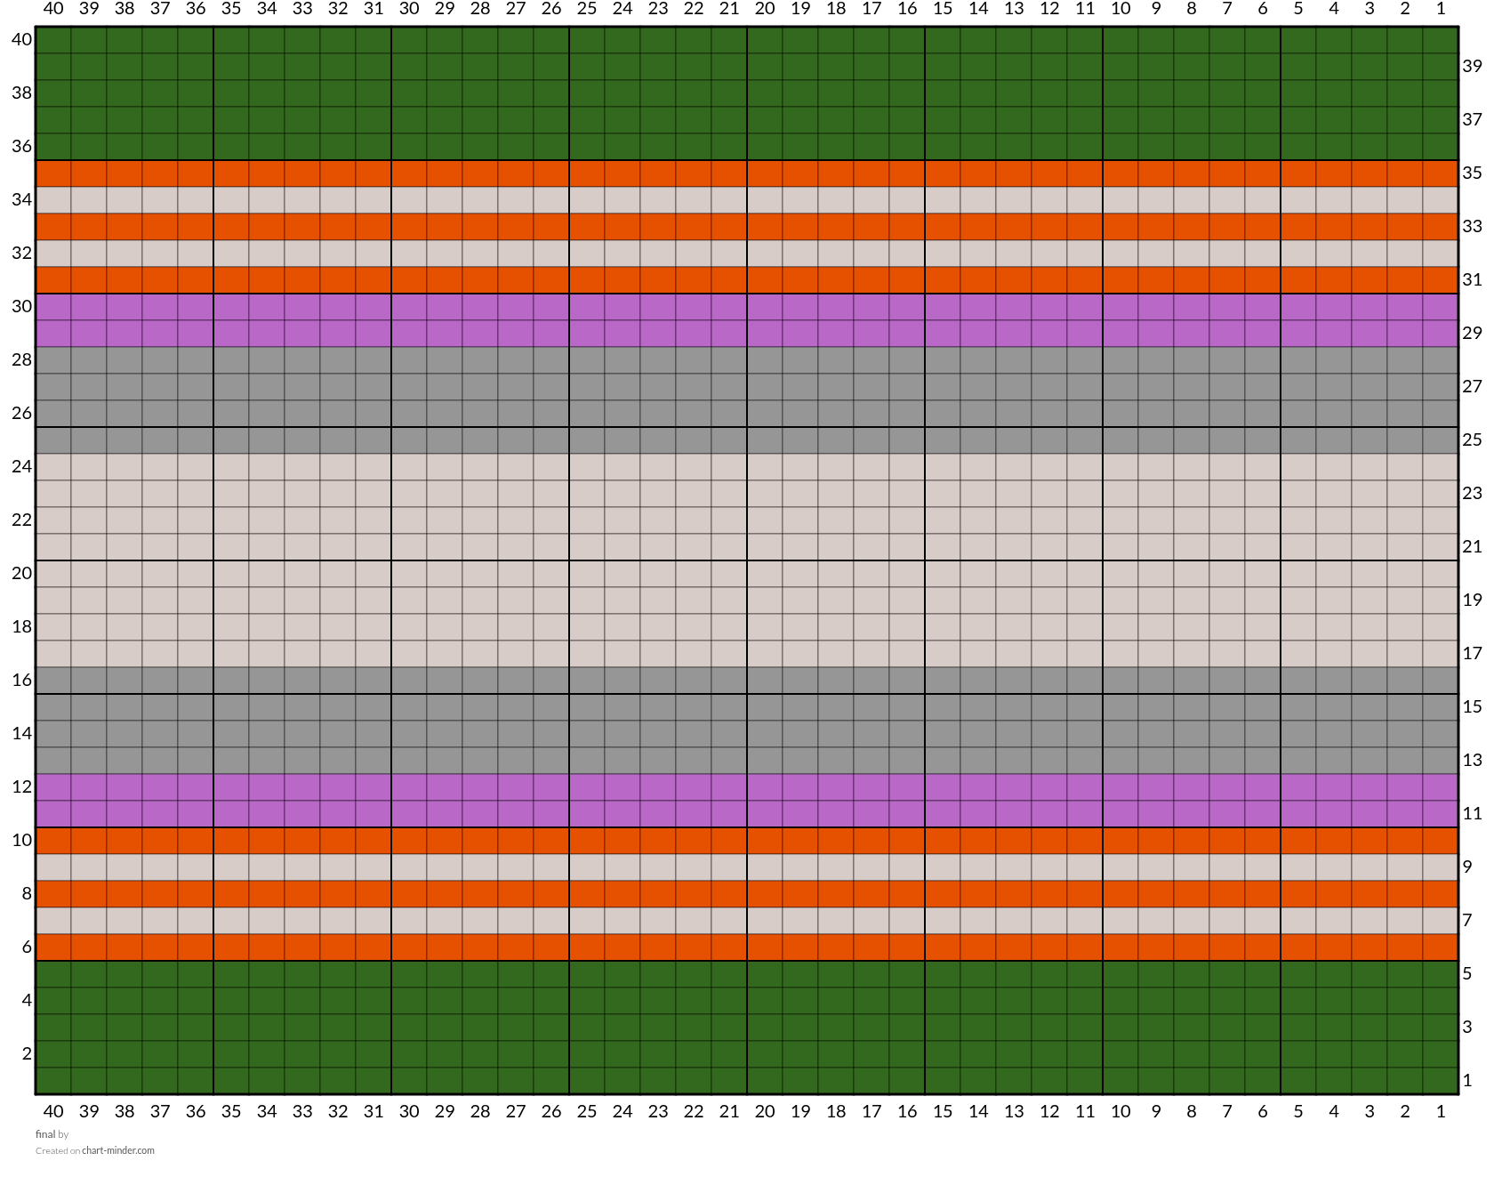Viewport: 1494px width, 1177px height.
Task: Select row number 39 on right axis
Action: [1473, 66]
